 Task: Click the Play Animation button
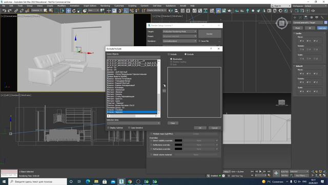pyautogui.click(x=260, y=172)
